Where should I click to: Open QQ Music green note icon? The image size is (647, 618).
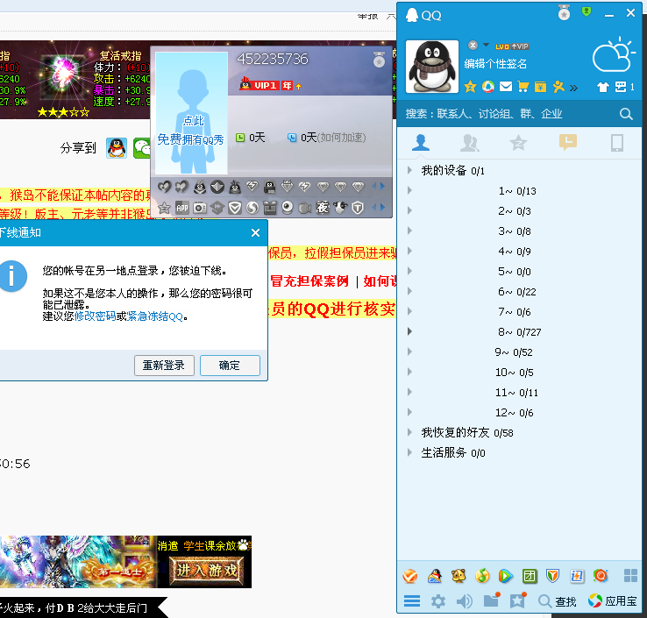tap(482, 576)
